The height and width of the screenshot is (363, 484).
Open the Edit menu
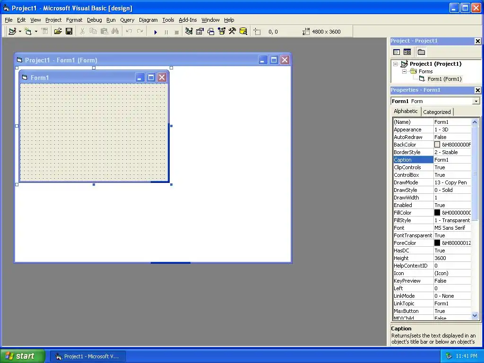[21, 20]
